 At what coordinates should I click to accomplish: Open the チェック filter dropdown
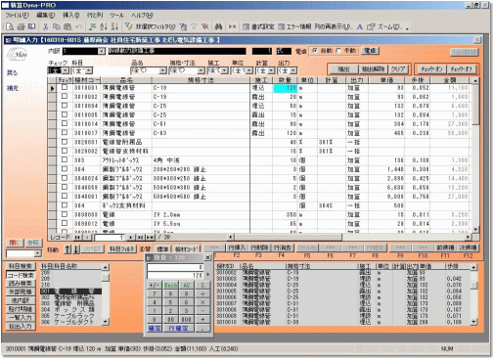click(x=66, y=70)
